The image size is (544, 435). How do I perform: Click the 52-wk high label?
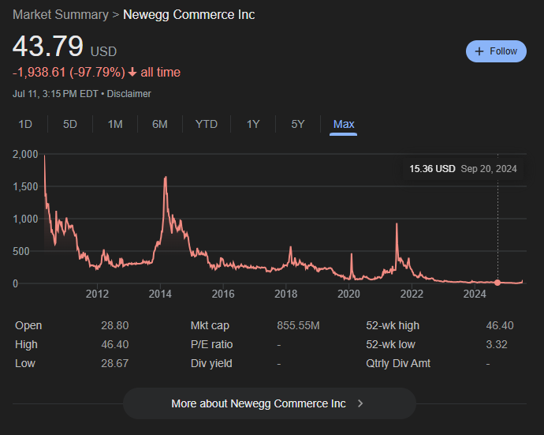[x=393, y=325]
